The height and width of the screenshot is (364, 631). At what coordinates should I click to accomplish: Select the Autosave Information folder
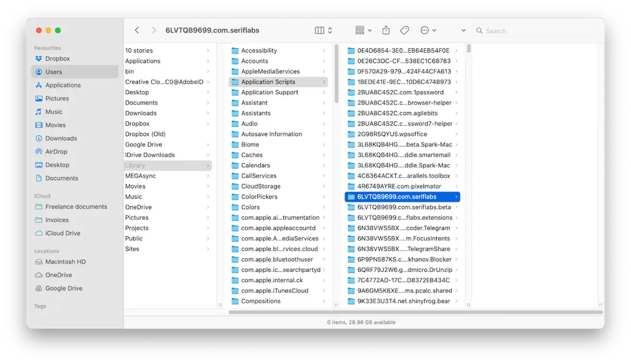point(278,134)
